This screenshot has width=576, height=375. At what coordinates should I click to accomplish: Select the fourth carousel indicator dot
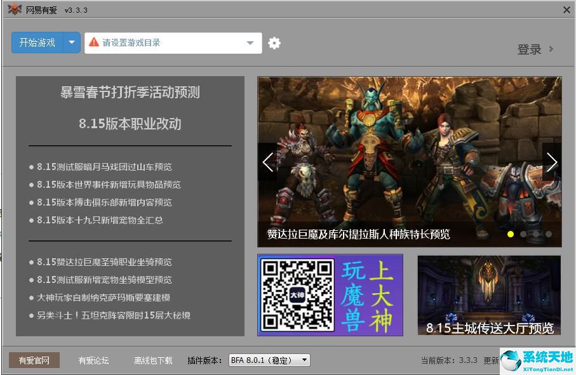click(549, 234)
